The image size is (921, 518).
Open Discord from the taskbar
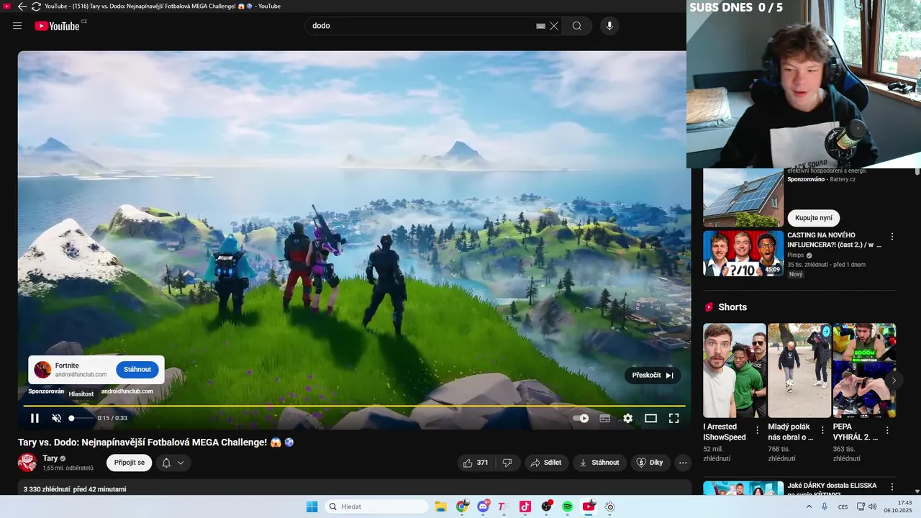click(x=483, y=506)
